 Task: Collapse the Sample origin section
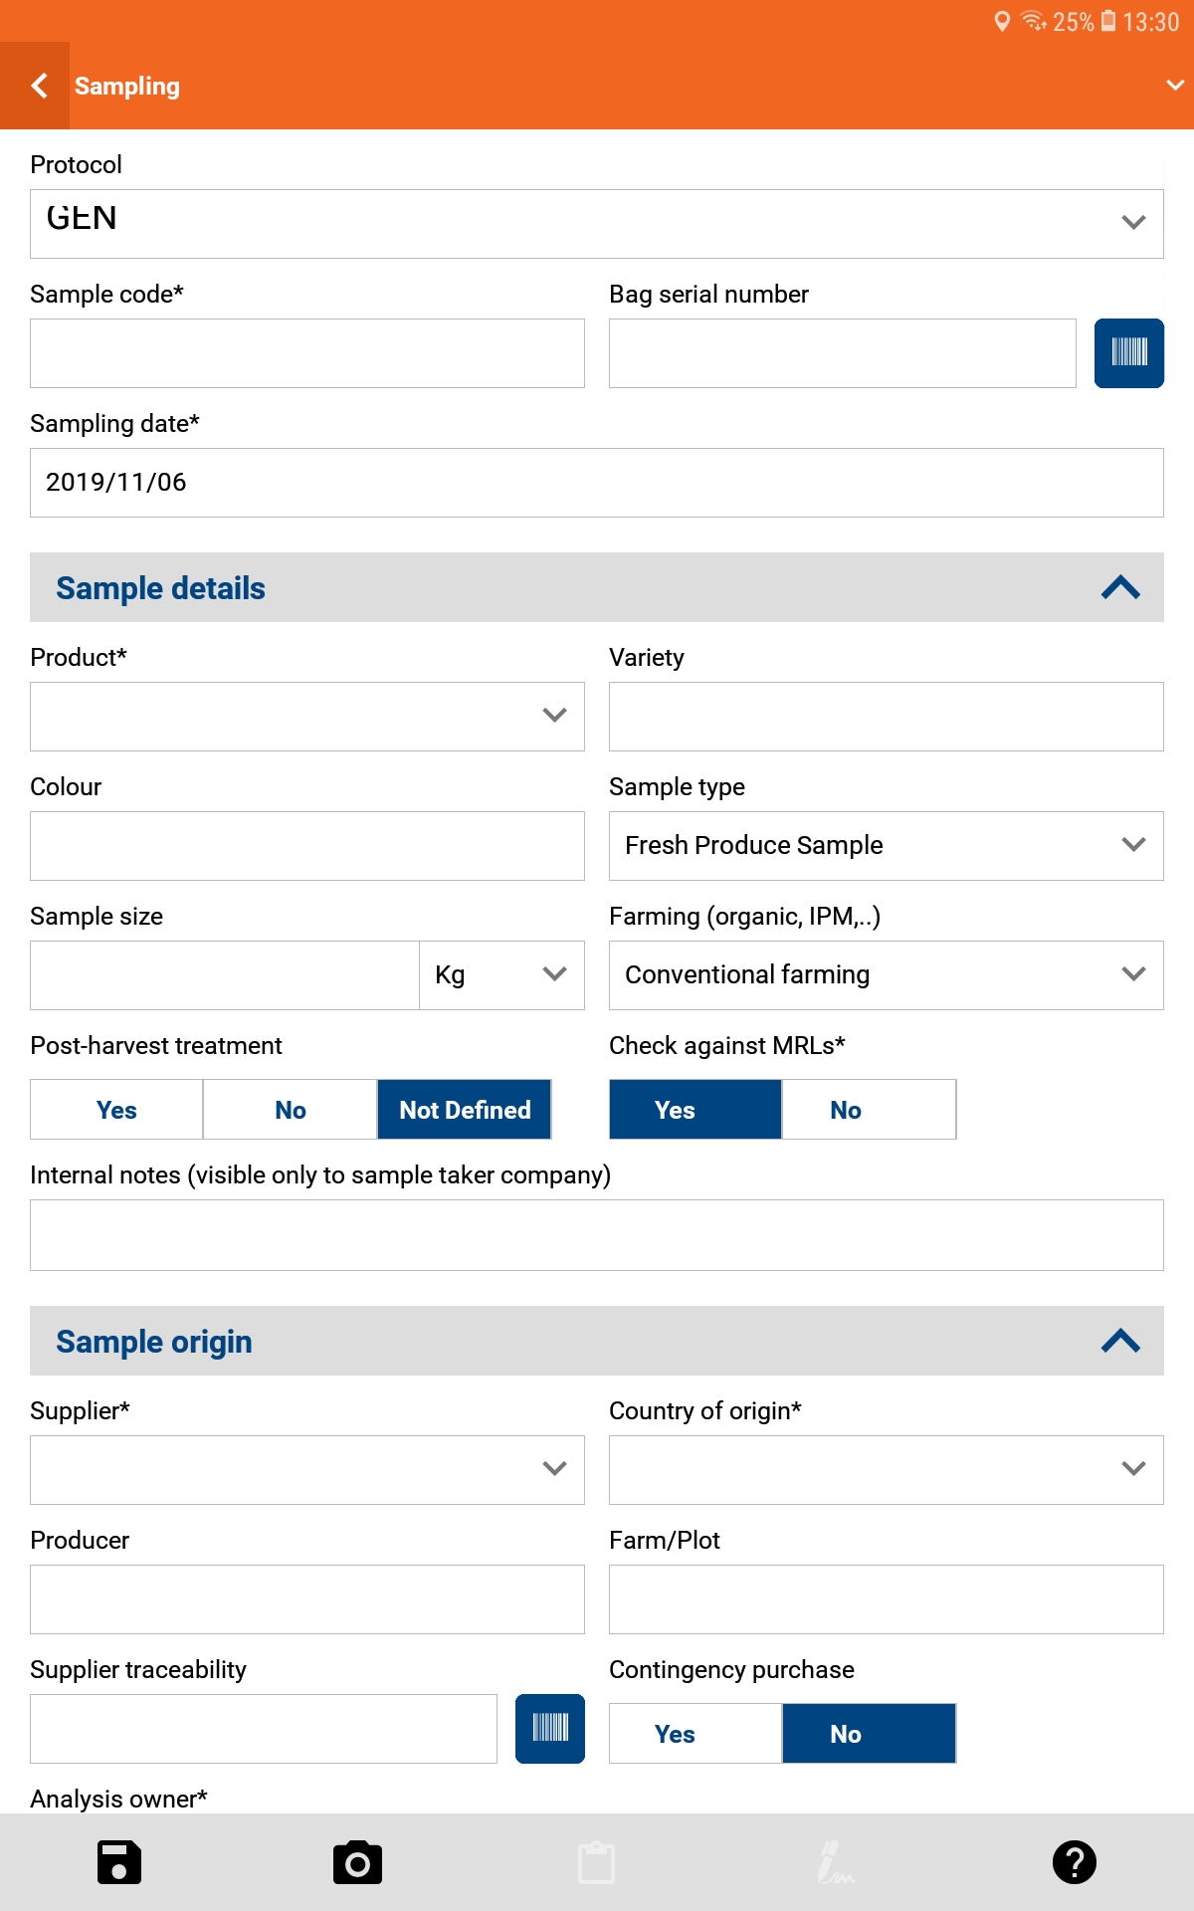tap(1120, 1342)
